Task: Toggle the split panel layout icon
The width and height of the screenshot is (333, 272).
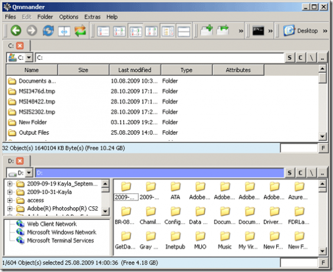Action: [184, 31]
